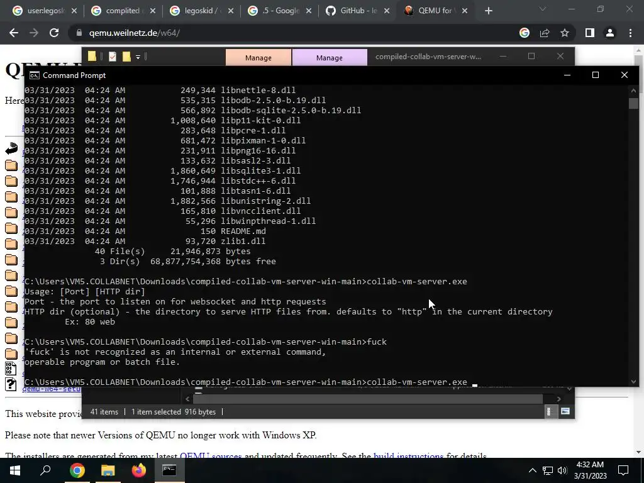Click the unknown file question-mark icon

(11, 384)
